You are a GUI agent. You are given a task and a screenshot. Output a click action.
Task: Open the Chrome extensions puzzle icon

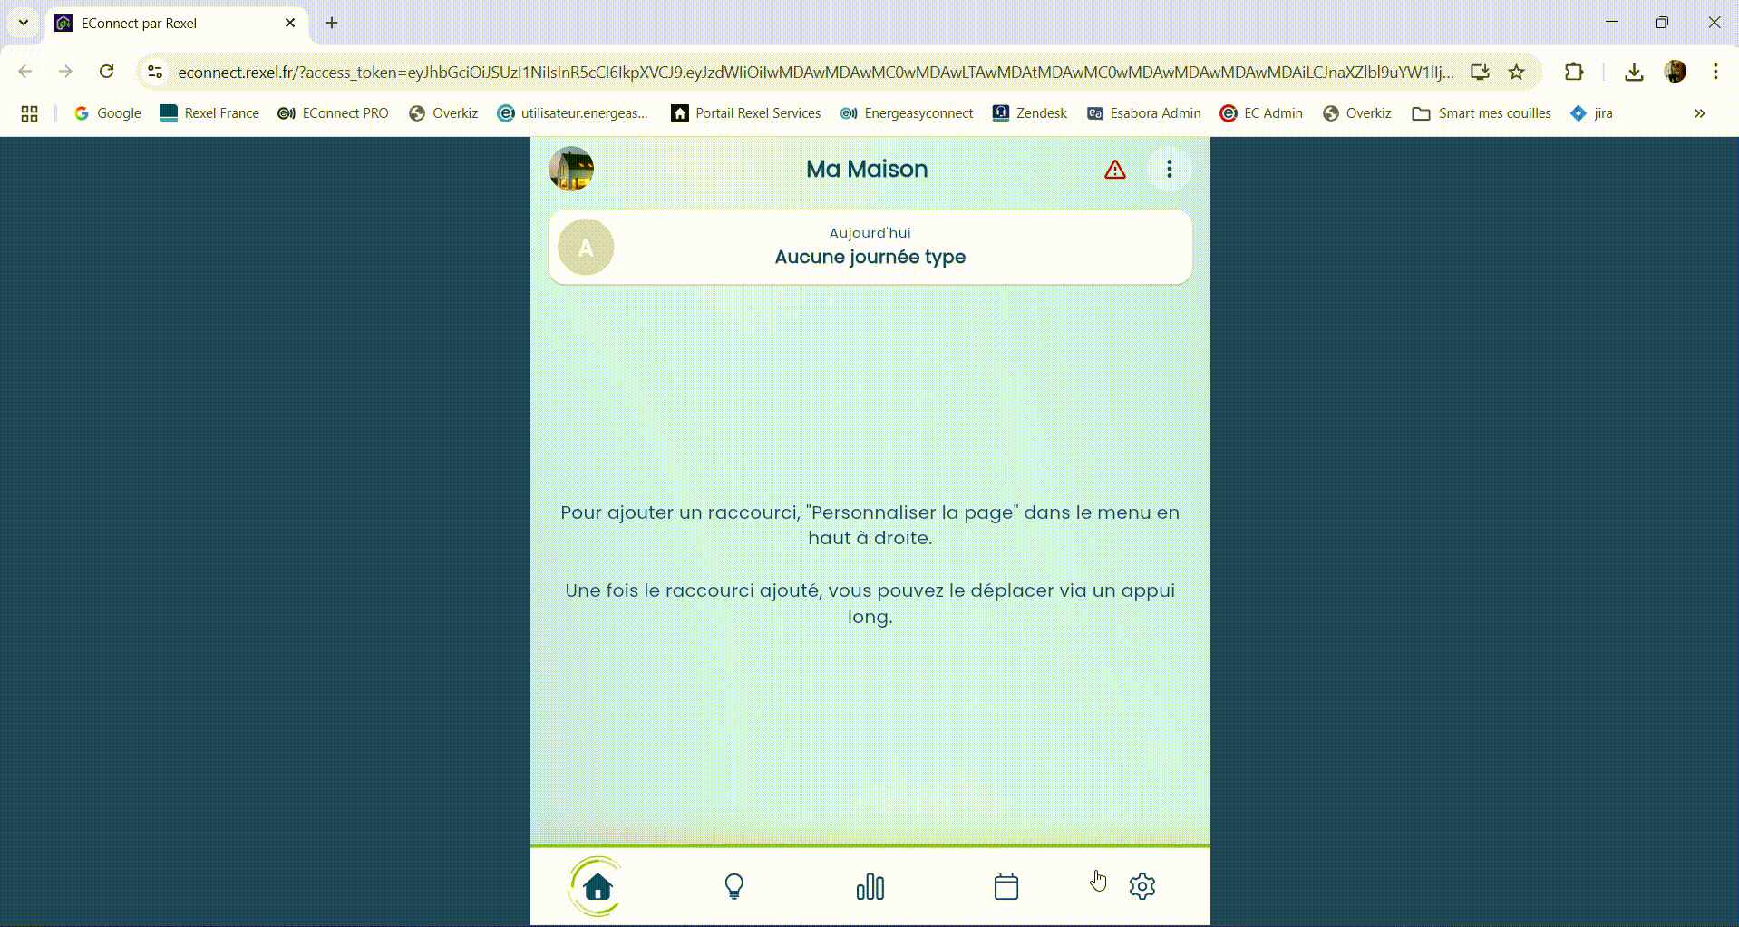pos(1574,72)
